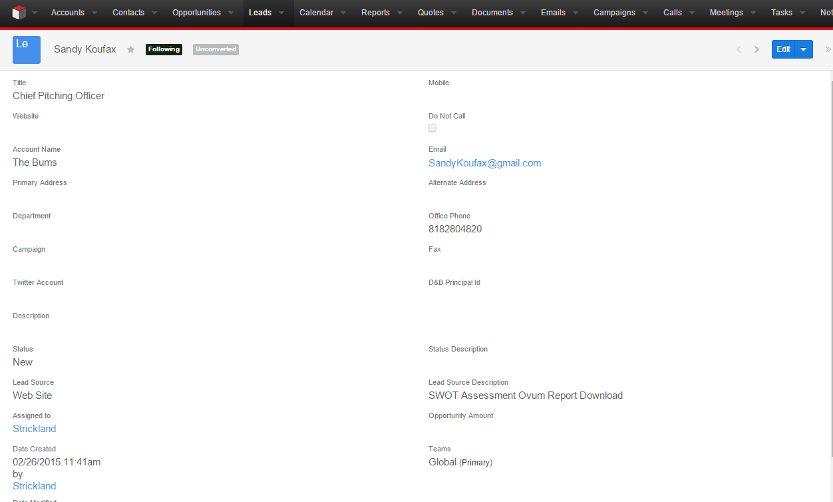Open the Campaigns module tab
Screen dimensions: 833x502
pyautogui.click(x=614, y=13)
